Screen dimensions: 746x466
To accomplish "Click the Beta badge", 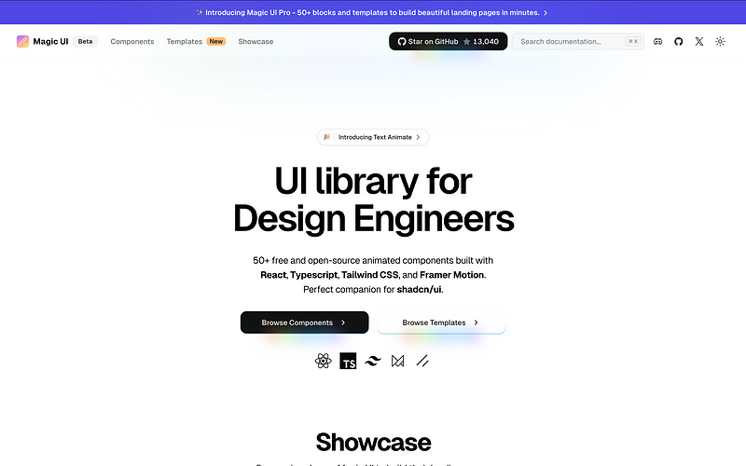I will [85, 41].
